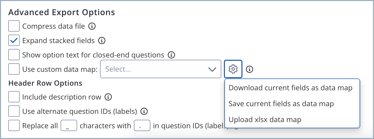This screenshot has width=374, height=139.
Task: Check the Include description row option
Action: click(x=14, y=97)
